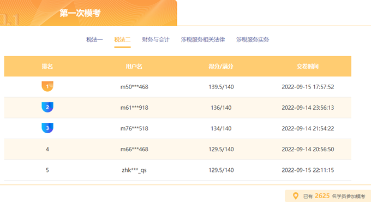Screen dimensions: 371x202
Task: Click the 第一次模考 banner title
Action: (x=80, y=13)
